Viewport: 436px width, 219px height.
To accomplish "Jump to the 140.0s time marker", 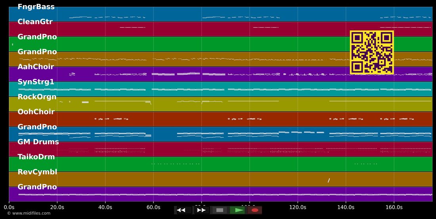I will [346, 207].
